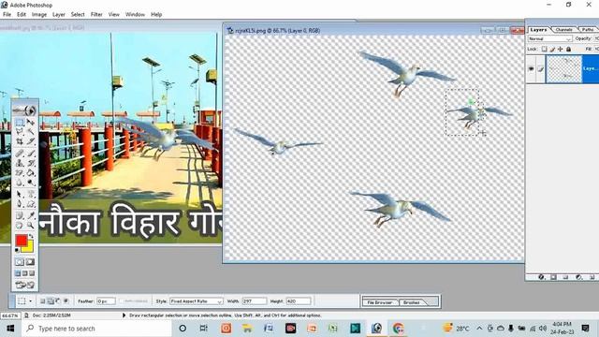
Task: Click Create new set icon in Layers panel
Action: pyautogui.click(x=565, y=277)
